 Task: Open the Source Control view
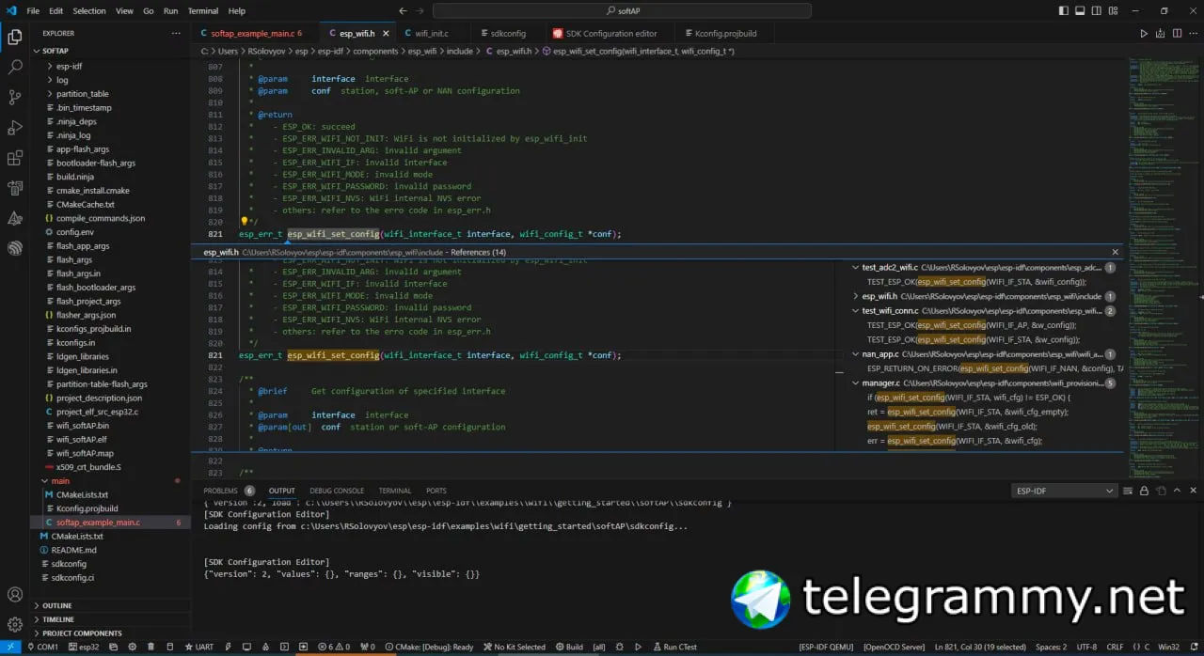point(15,97)
